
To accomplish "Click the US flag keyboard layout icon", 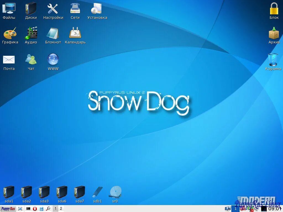I will click(243, 208).
